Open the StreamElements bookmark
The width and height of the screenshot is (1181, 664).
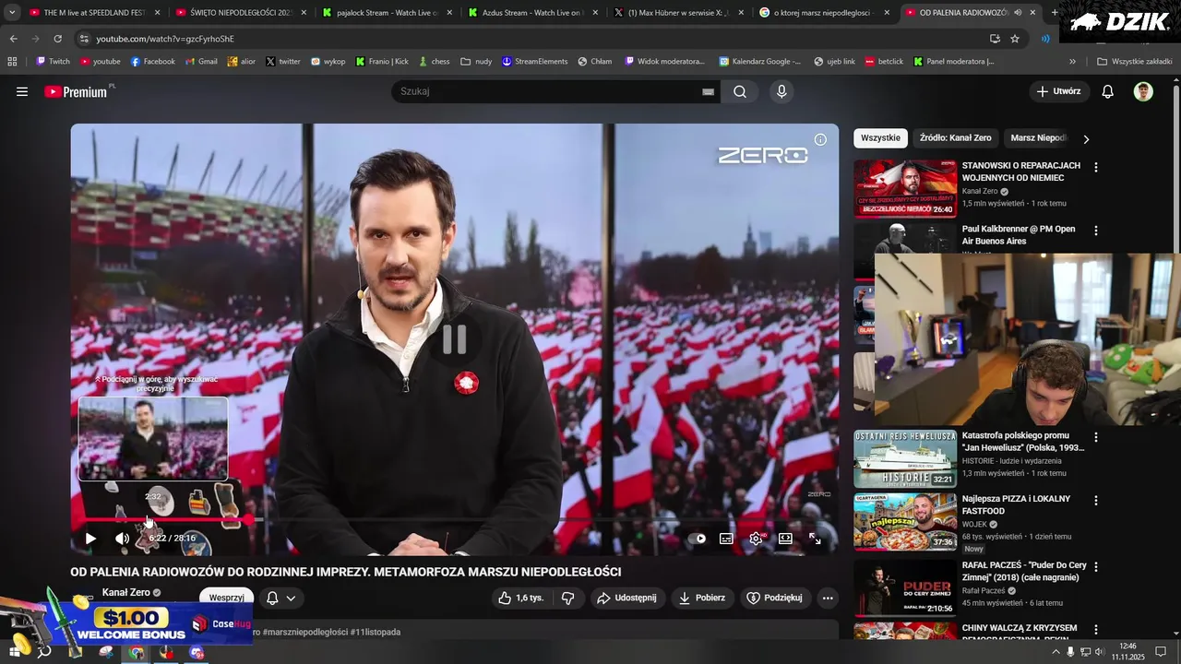(x=534, y=62)
